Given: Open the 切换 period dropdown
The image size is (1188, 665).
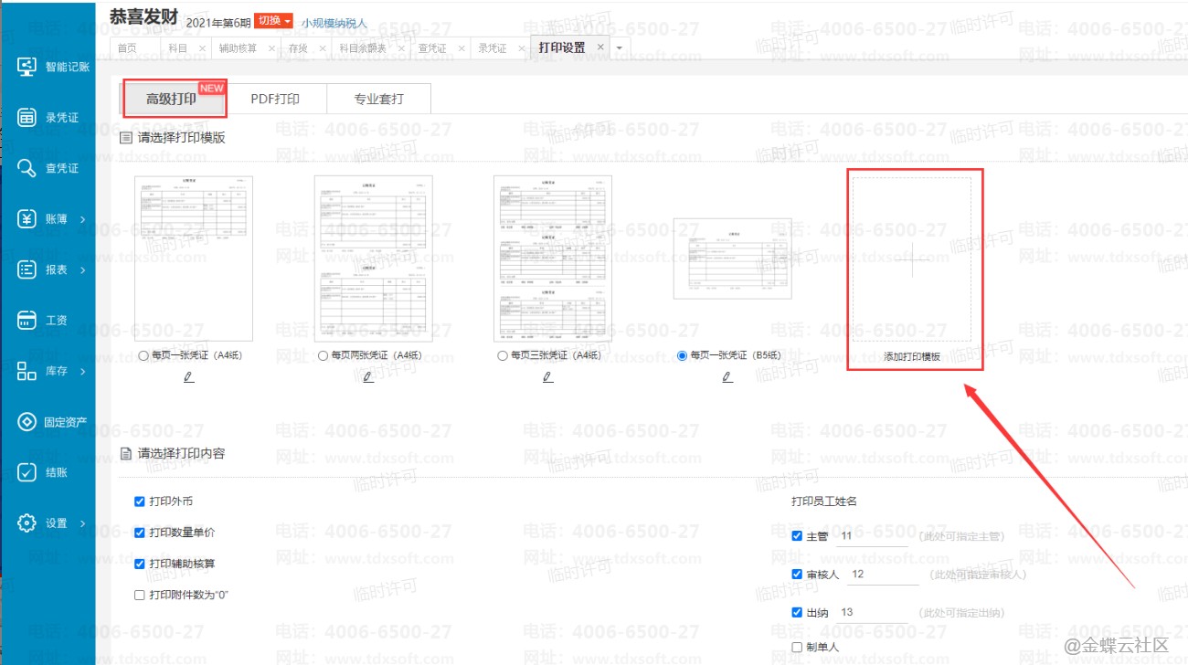Looking at the screenshot, I should click(x=273, y=21).
